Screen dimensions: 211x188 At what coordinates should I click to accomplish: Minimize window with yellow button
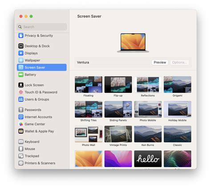(x=26, y=16)
